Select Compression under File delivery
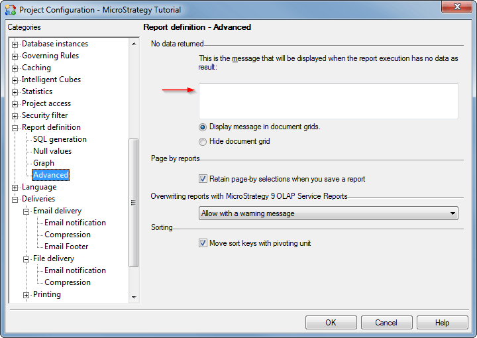The width and height of the screenshot is (477, 338). coord(68,282)
